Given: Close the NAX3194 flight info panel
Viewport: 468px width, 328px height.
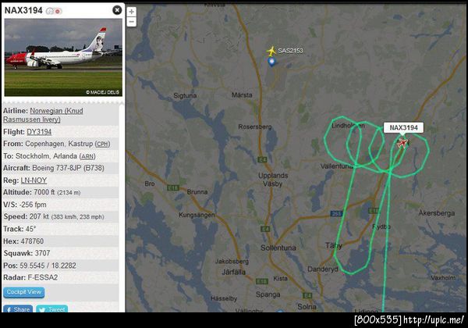Looking at the screenshot, I should coord(117,10).
